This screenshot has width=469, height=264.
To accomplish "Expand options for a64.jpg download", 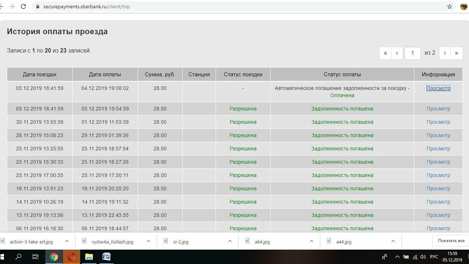I will click(x=312, y=241).
